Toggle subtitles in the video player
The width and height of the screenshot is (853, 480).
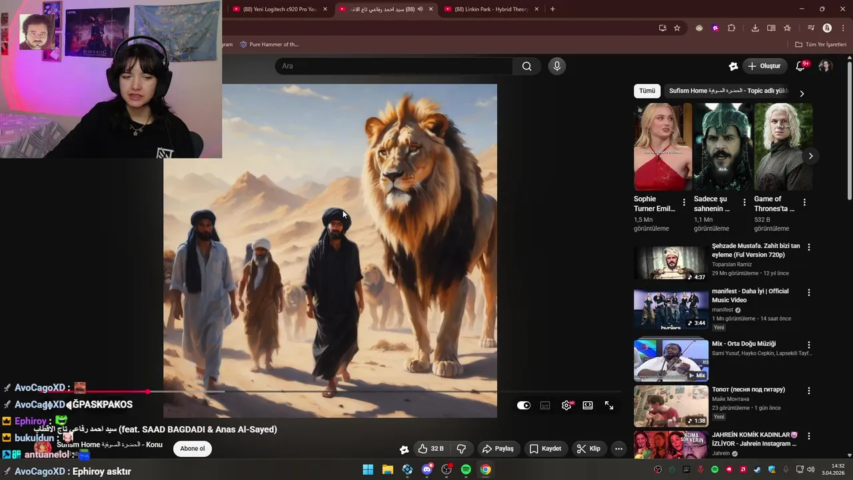[x=545, y=405]
